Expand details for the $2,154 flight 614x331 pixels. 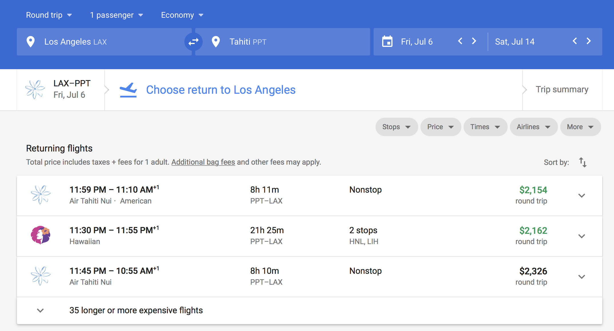pyautogui.click(x=582, y=196)
